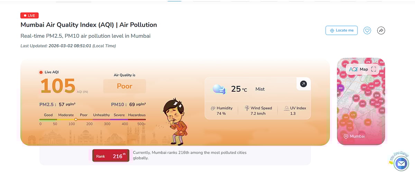Click the UV index icon
Viewport: 415px width, 175px height.
tap(287, 108)
